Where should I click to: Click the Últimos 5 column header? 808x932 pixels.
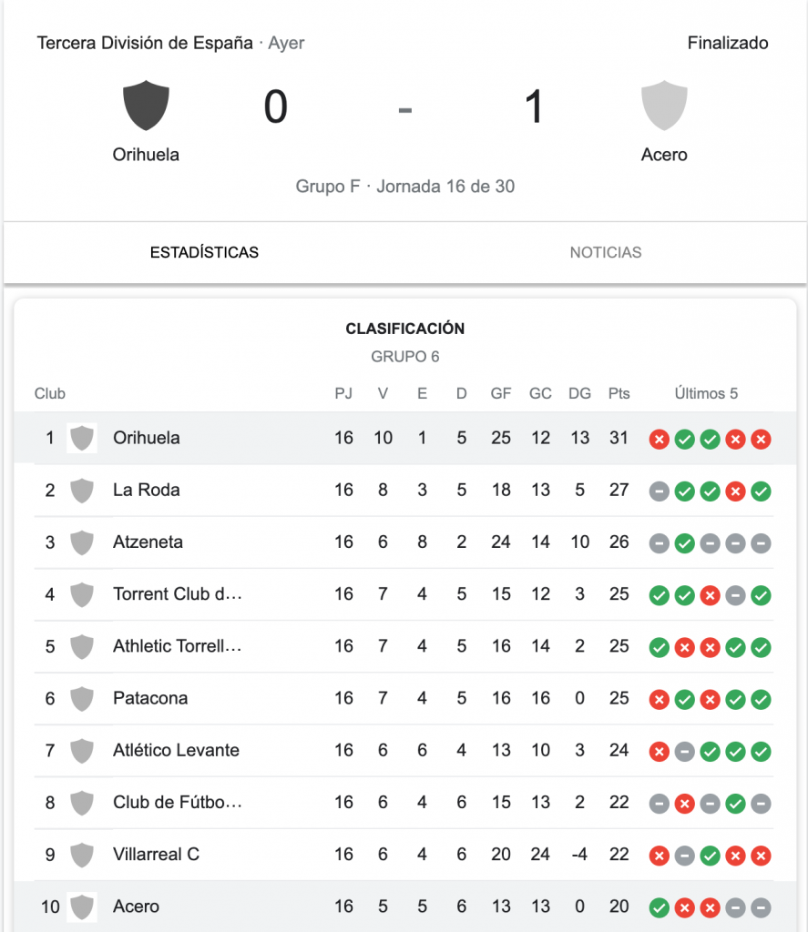[706, 394]
